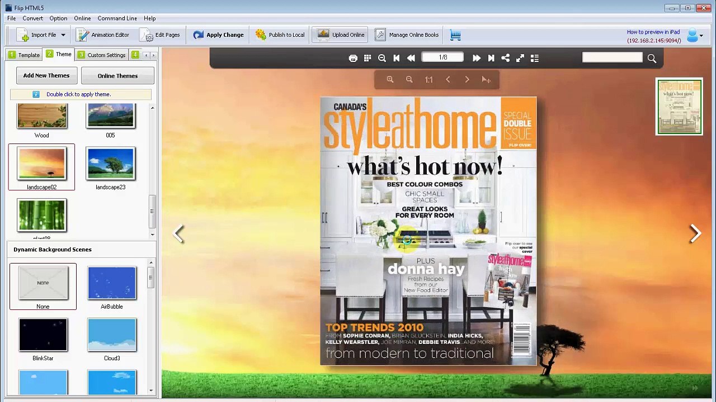Open the Convert menu
716x402 pixels.
(x=32, y=18)
